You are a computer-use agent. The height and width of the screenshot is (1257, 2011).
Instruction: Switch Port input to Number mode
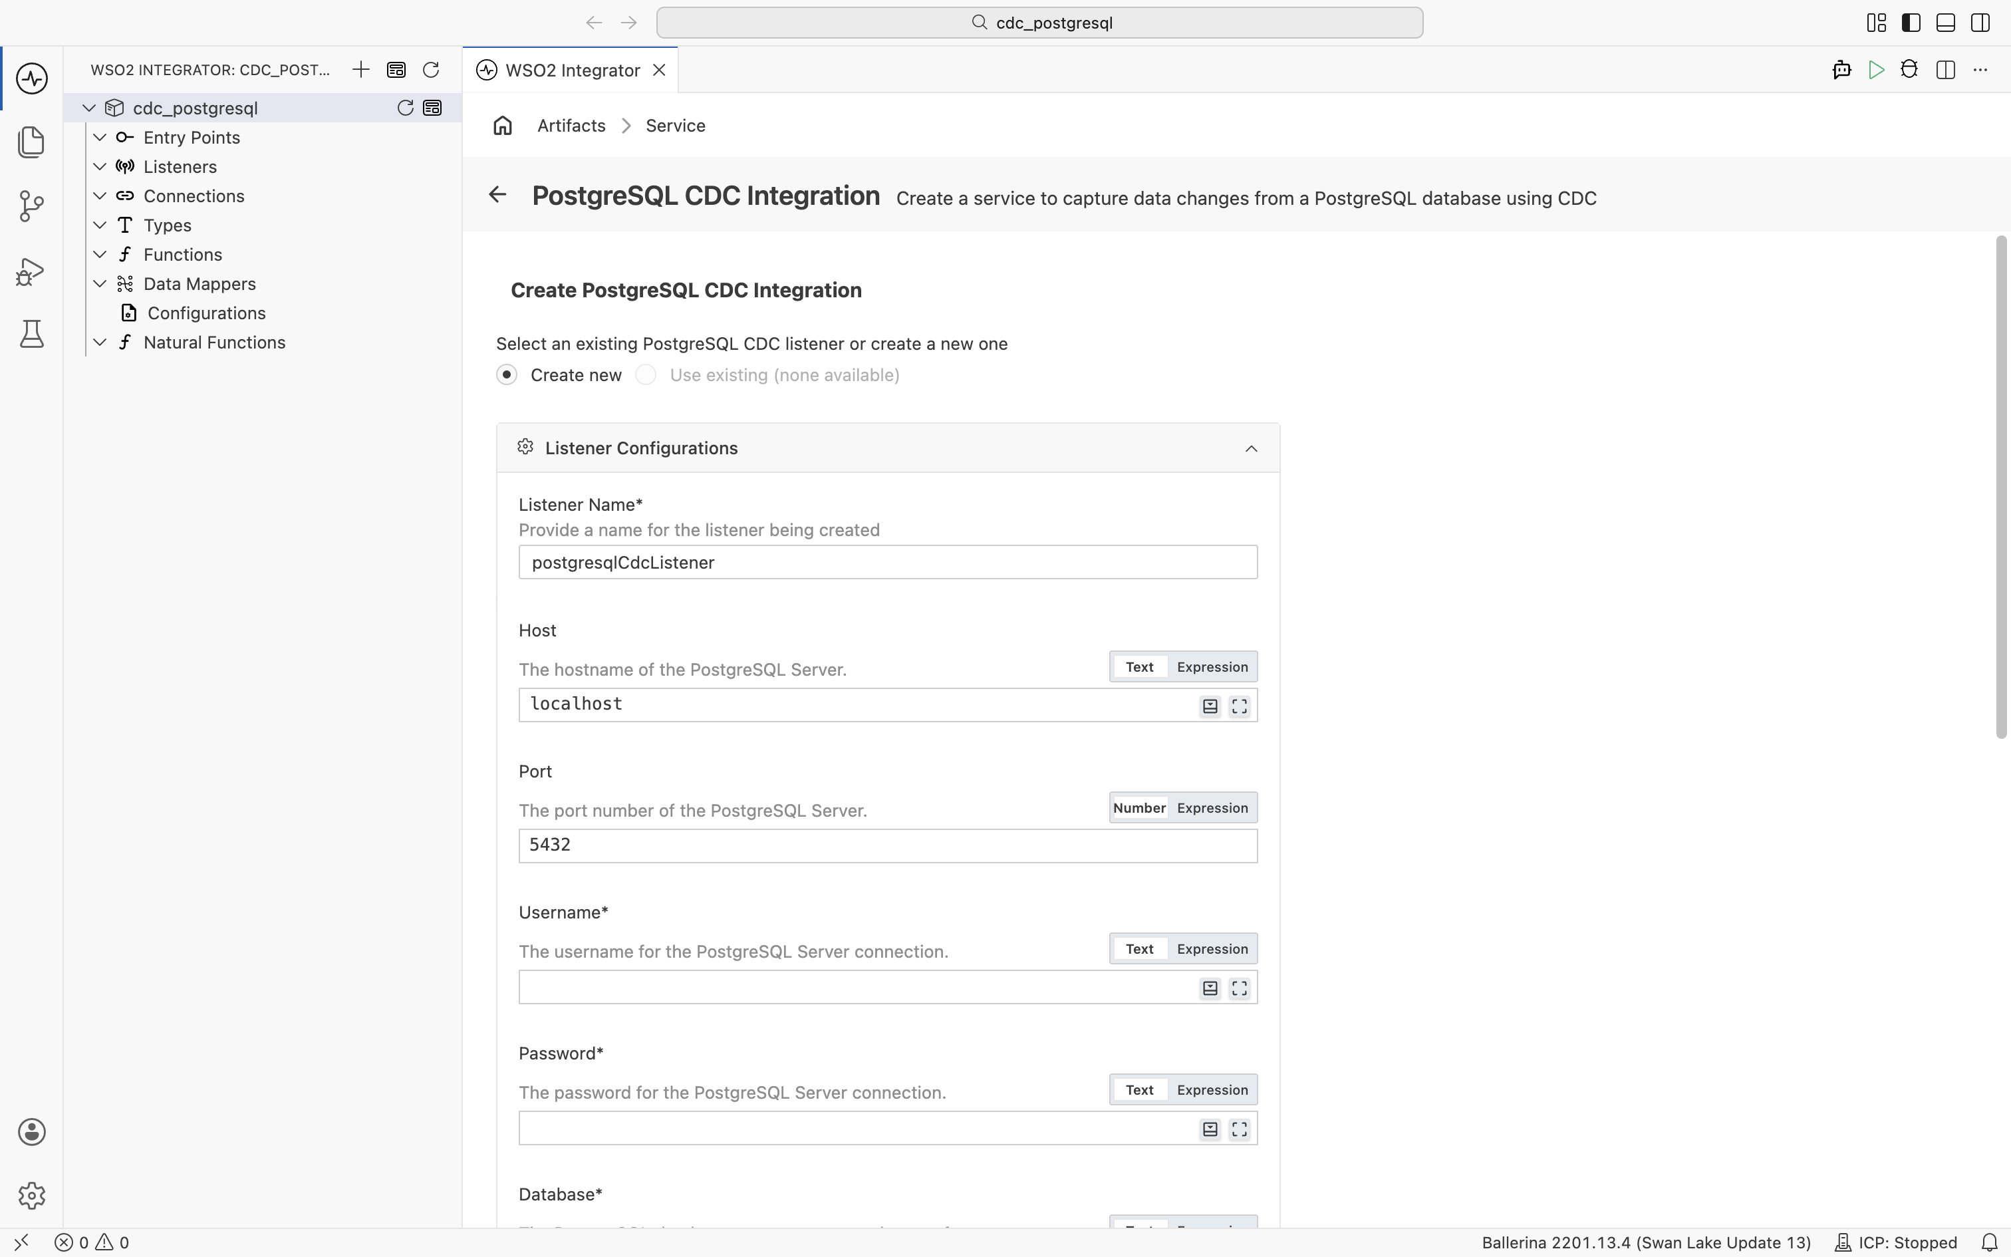tap(1139, 808)
